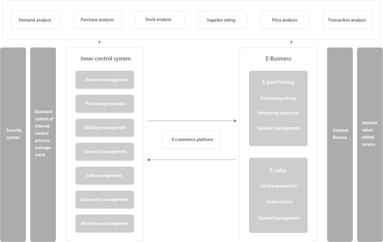The height and width of the screenshot is (242, 383).
Task: Select the Purchase analysis box
Action: tap(97, 20)
